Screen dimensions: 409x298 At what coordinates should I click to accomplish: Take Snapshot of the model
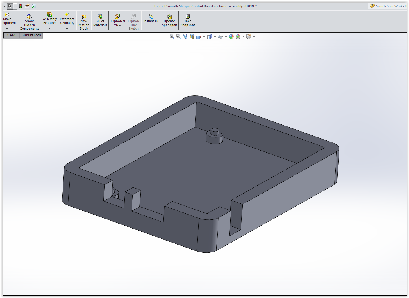(x=188, y=21)
